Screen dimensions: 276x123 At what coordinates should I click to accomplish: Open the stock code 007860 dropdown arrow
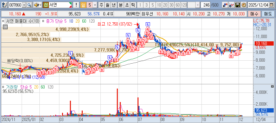pos(24,5)
